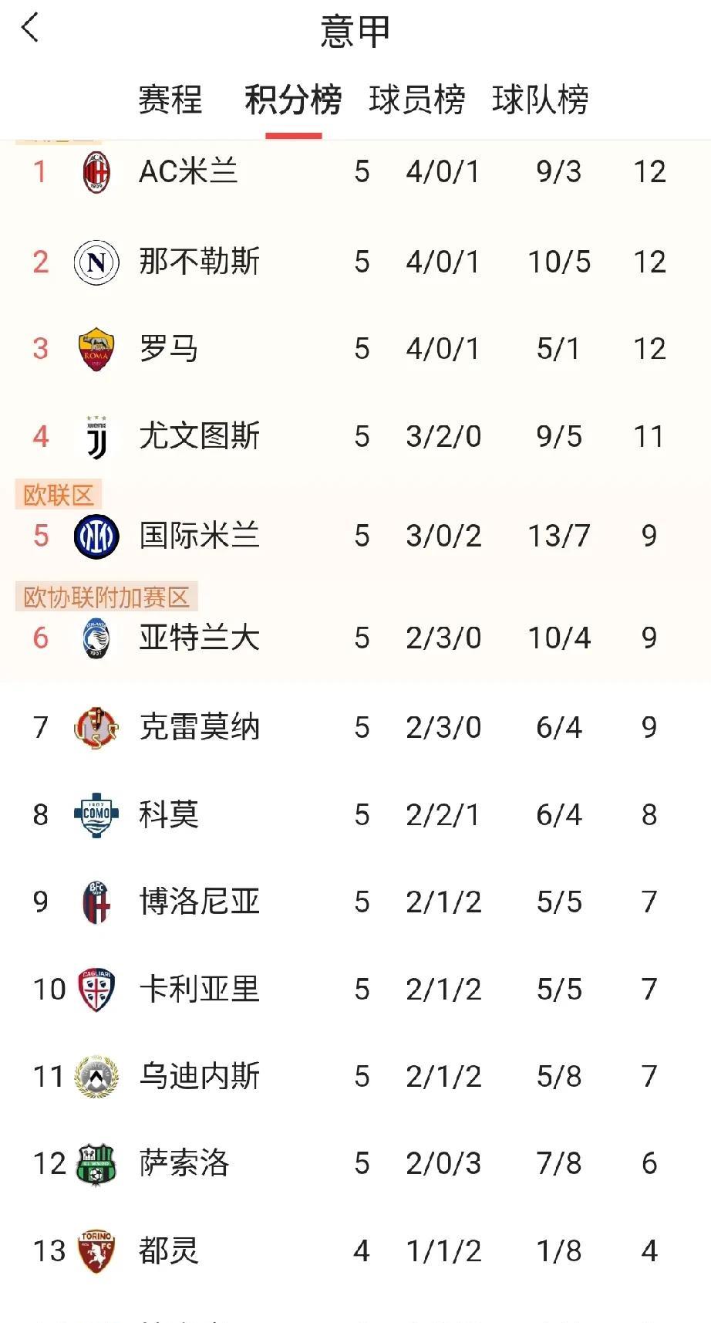Open AC Milan club crest
711x1323 pixels.
coord(96,172)
